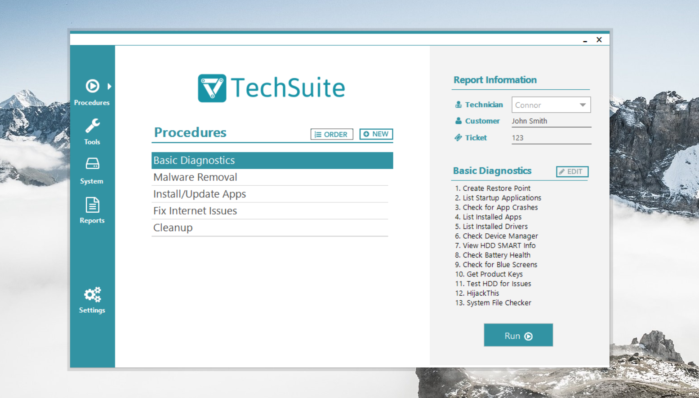Click step 7 View HDD SMART Info

pyautogui.click(x=495, y=245)
